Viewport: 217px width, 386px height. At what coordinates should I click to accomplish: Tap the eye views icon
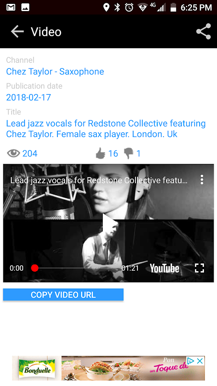14,153
